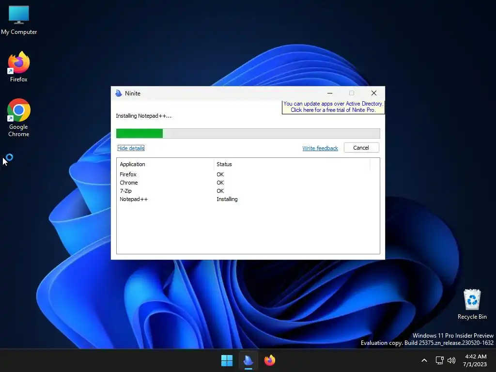Open the Write feedback link

pyautogui.click(x=320, y=148)
